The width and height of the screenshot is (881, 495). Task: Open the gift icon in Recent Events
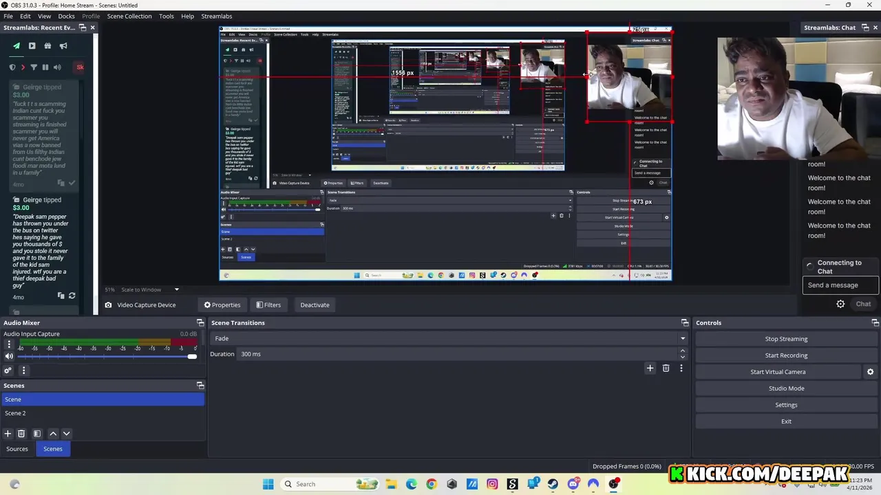click(x=47, y=46)
